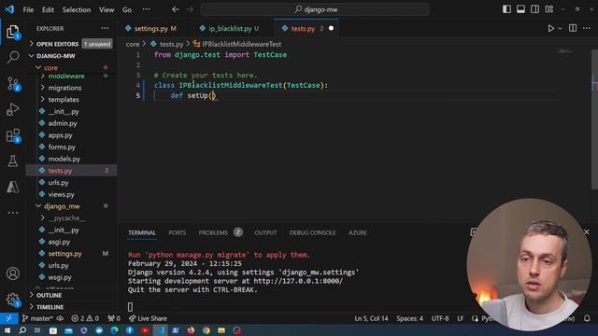
Task: Toggle the primary side bar
Action: tap(506, 9)
